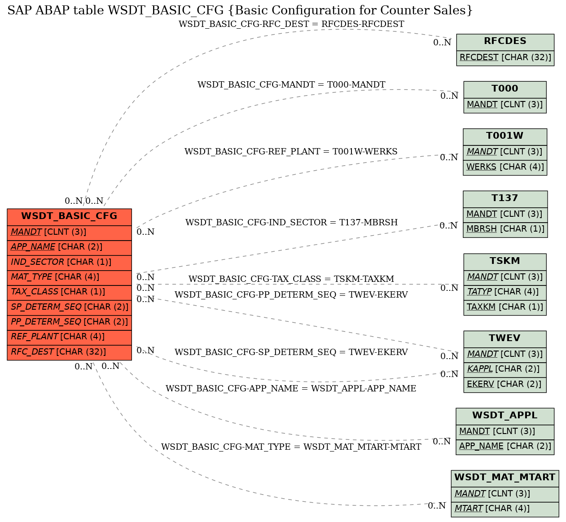The width and height of the screenshot is (566, 522).
Task: Click the TAX_CLASS = TSKM-TAXKM relation label
Action: tap(291, 279)
